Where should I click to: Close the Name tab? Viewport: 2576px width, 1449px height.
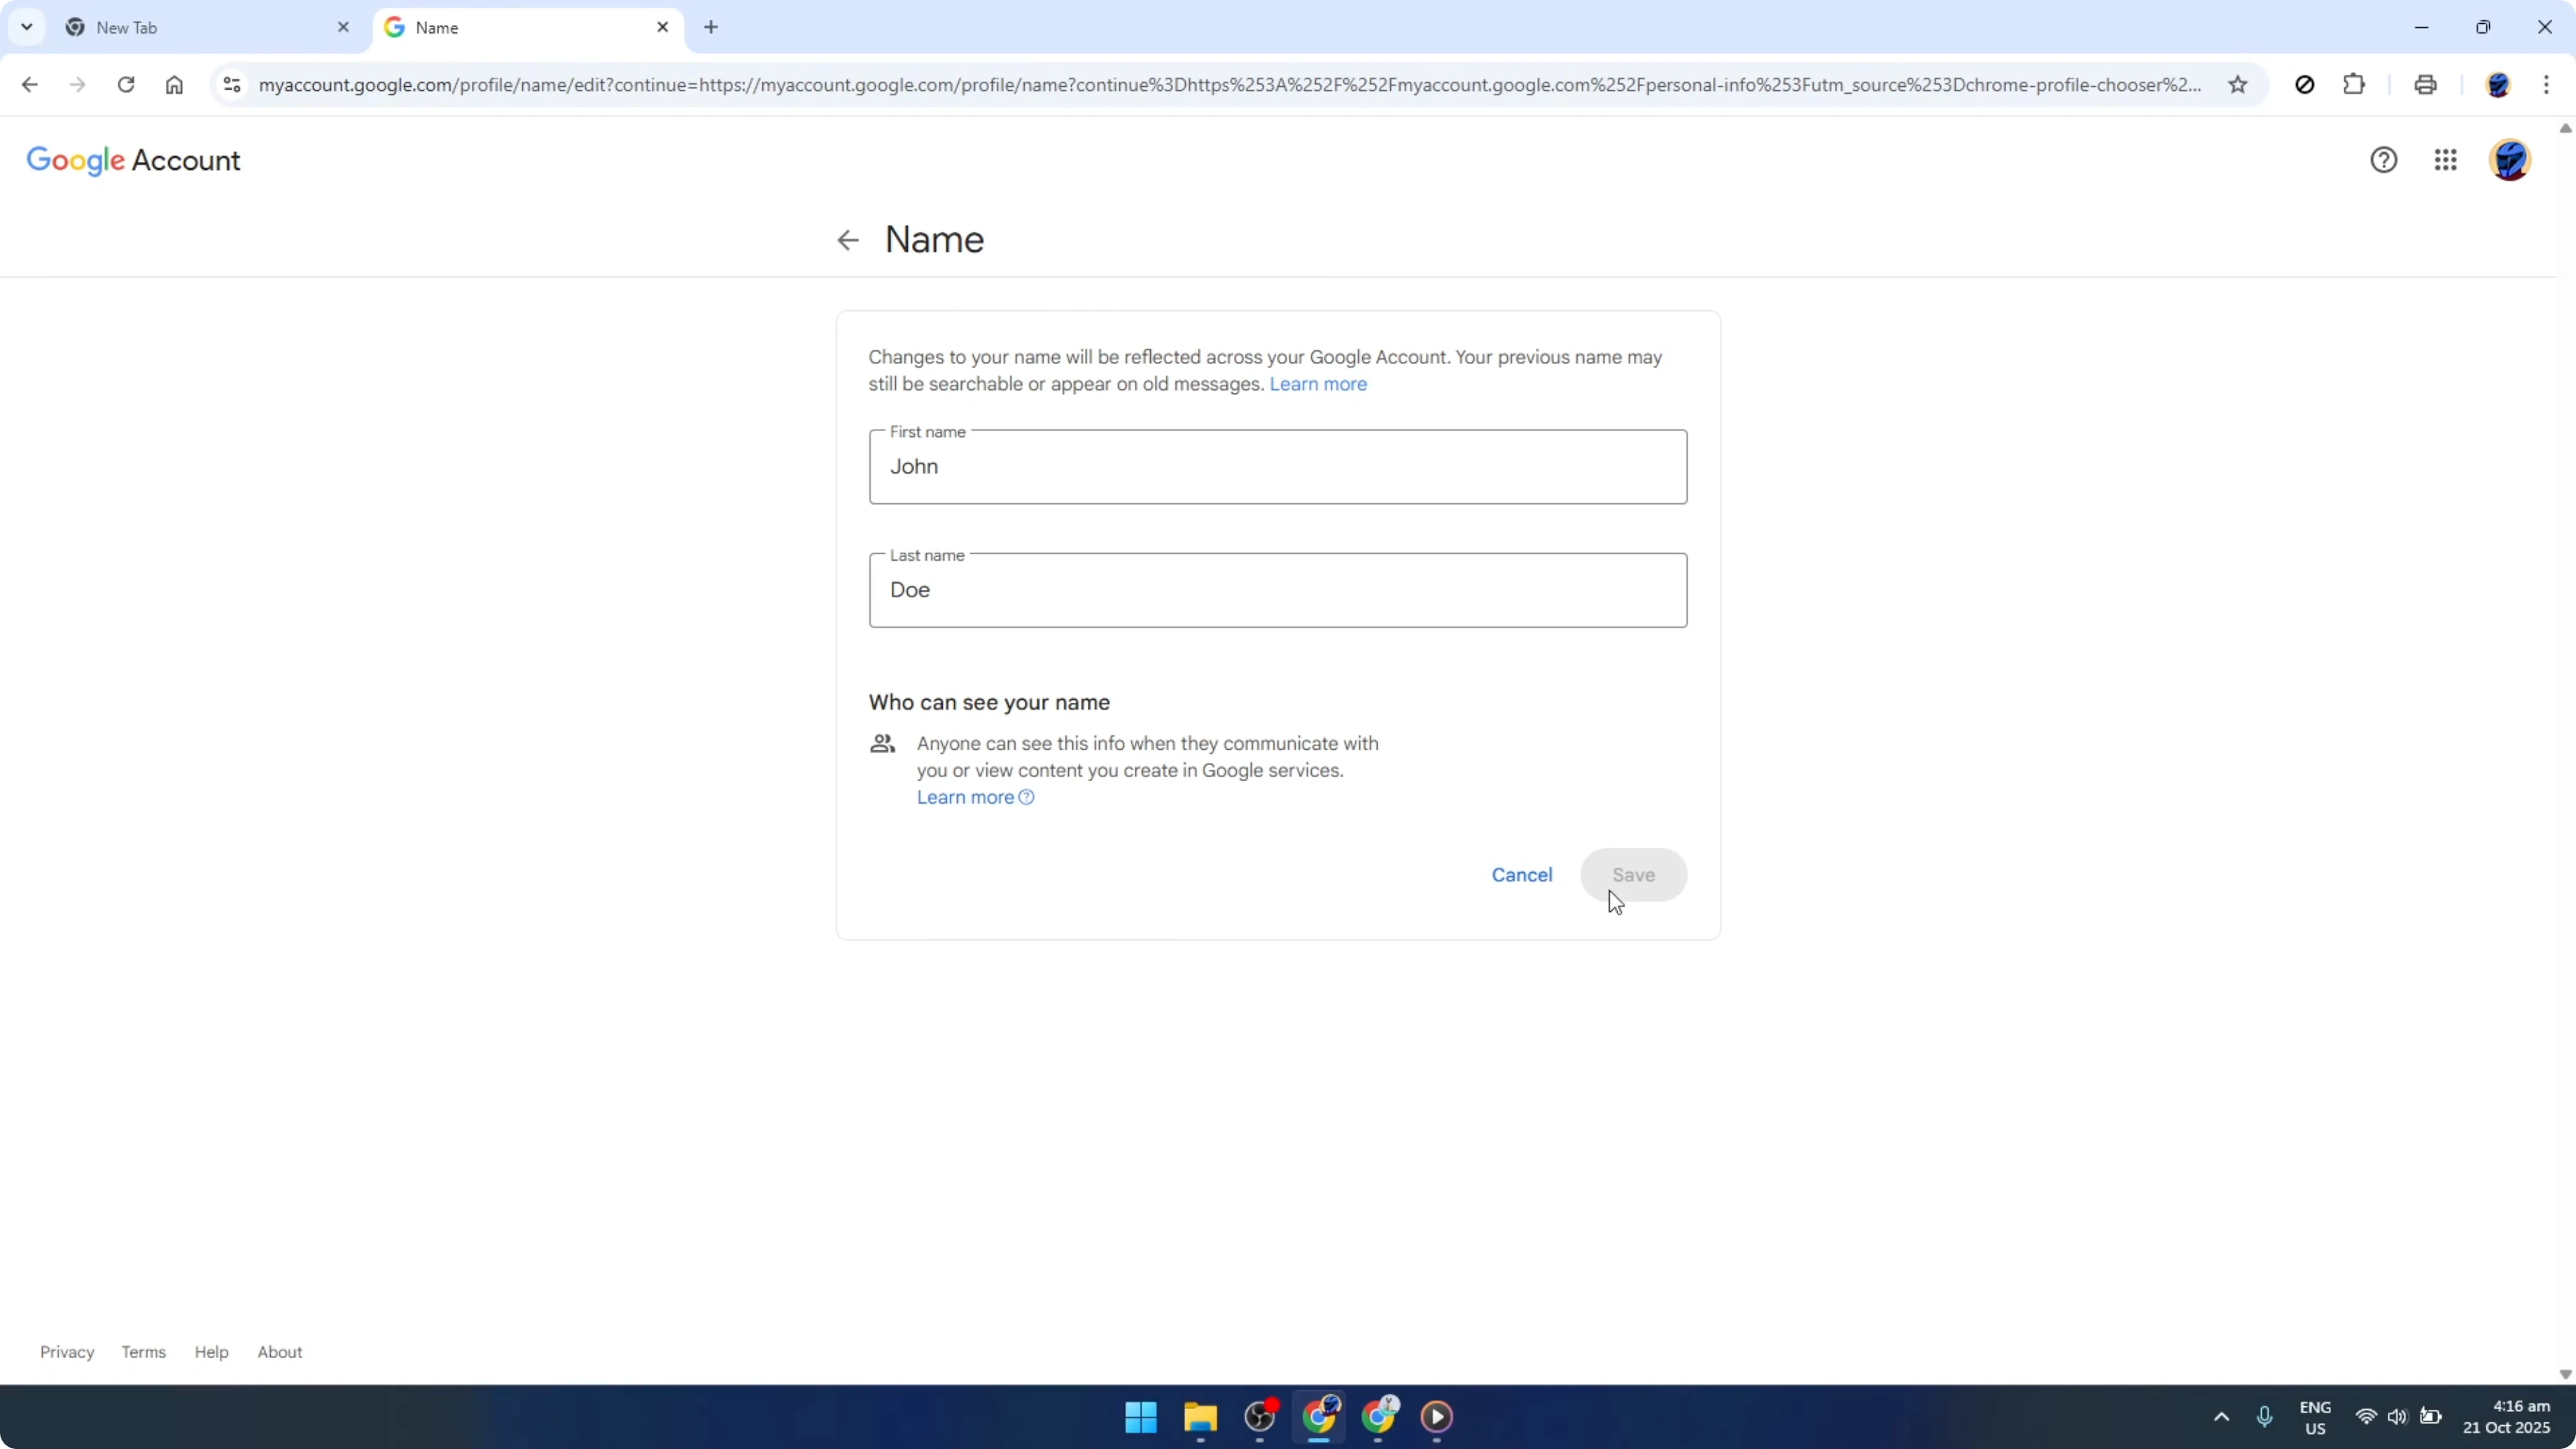coord(663,27)
